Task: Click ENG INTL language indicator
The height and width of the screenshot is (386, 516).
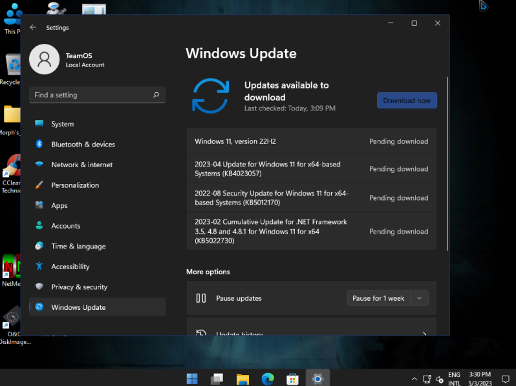Action: click(x=454, y=379)
